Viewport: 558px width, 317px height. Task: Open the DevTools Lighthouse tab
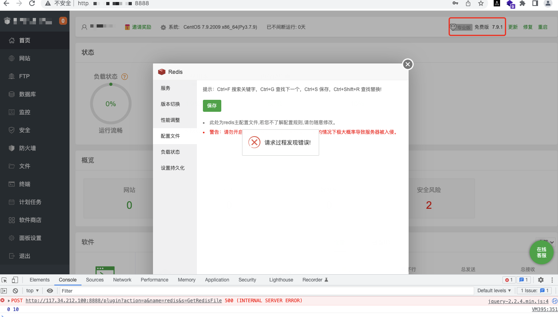[281, 280]
